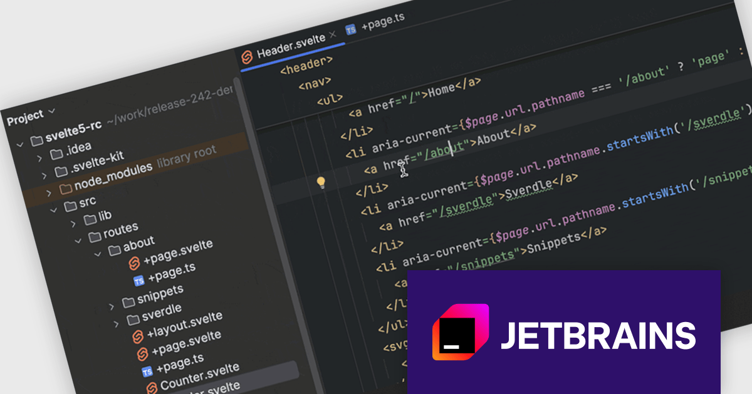Select the src folder name
This screenshot has height=394, width=752.
pos(88,201)
